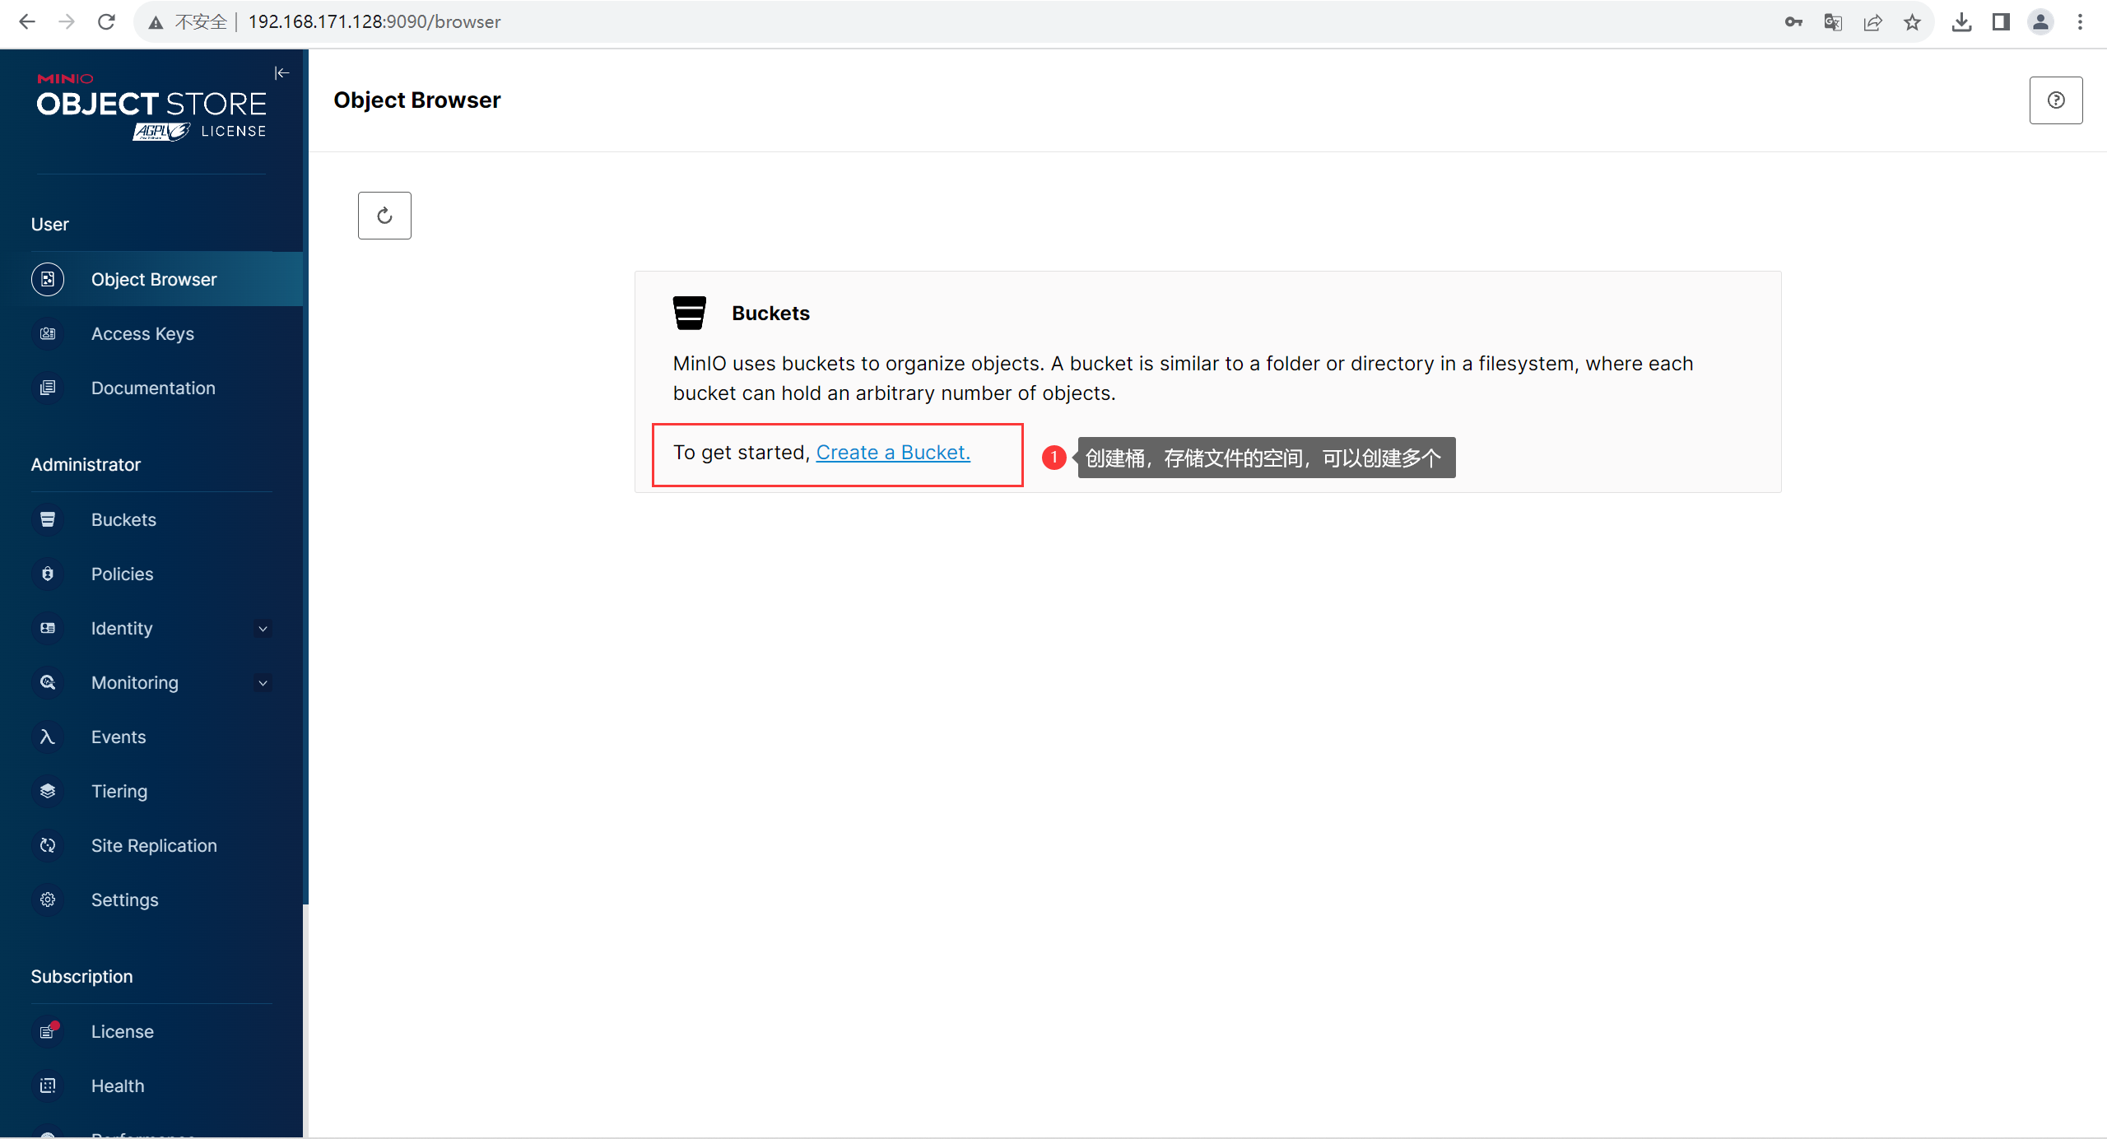The width and height of the screenshot is (2107, 1139).
Task: Click the warning indicator next to tooltip
Action: pyautogui.click(x=1052, y=458)
